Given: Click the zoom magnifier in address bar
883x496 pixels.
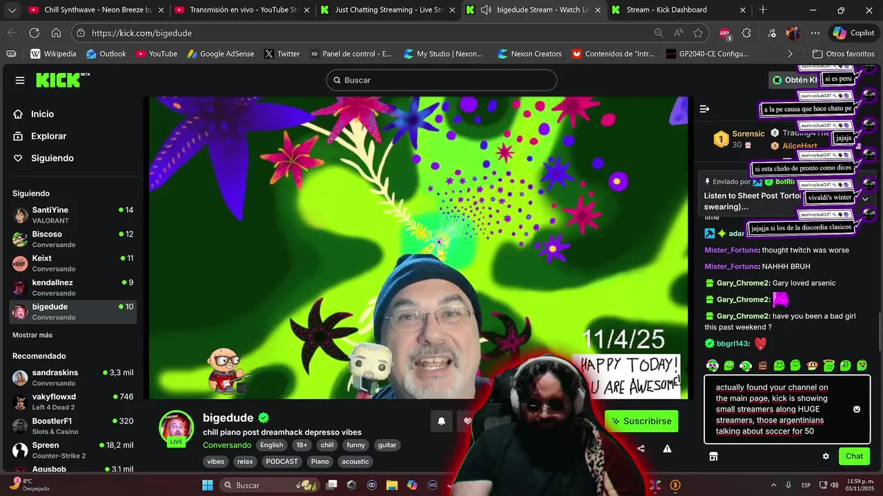Looking at the screenshot, I should 659,33.
